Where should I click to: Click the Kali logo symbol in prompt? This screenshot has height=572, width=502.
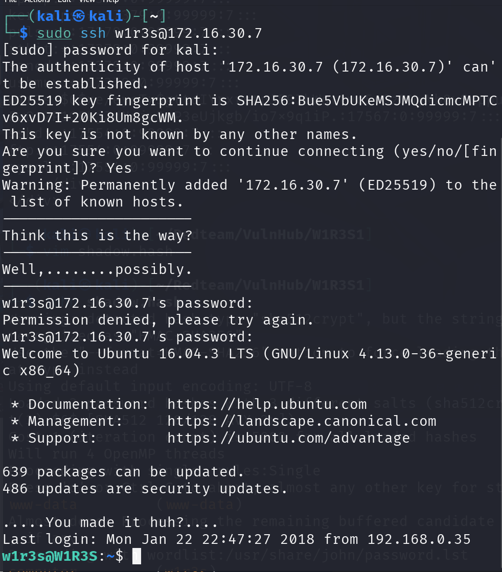pos(78,16)
